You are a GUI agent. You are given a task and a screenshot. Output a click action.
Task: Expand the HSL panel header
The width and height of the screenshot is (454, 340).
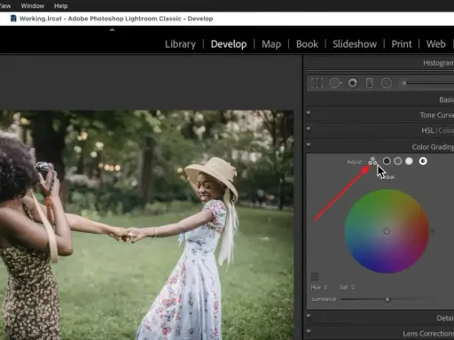point(427,130)
